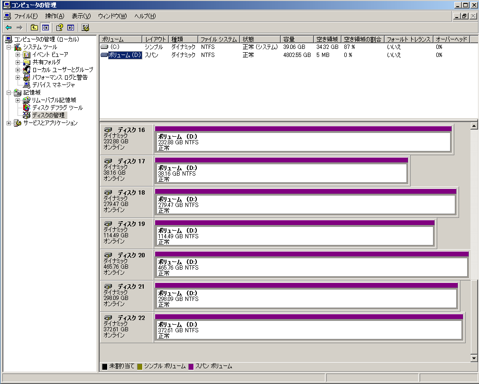Sort by the 空き領域 column header

[327, 39]
